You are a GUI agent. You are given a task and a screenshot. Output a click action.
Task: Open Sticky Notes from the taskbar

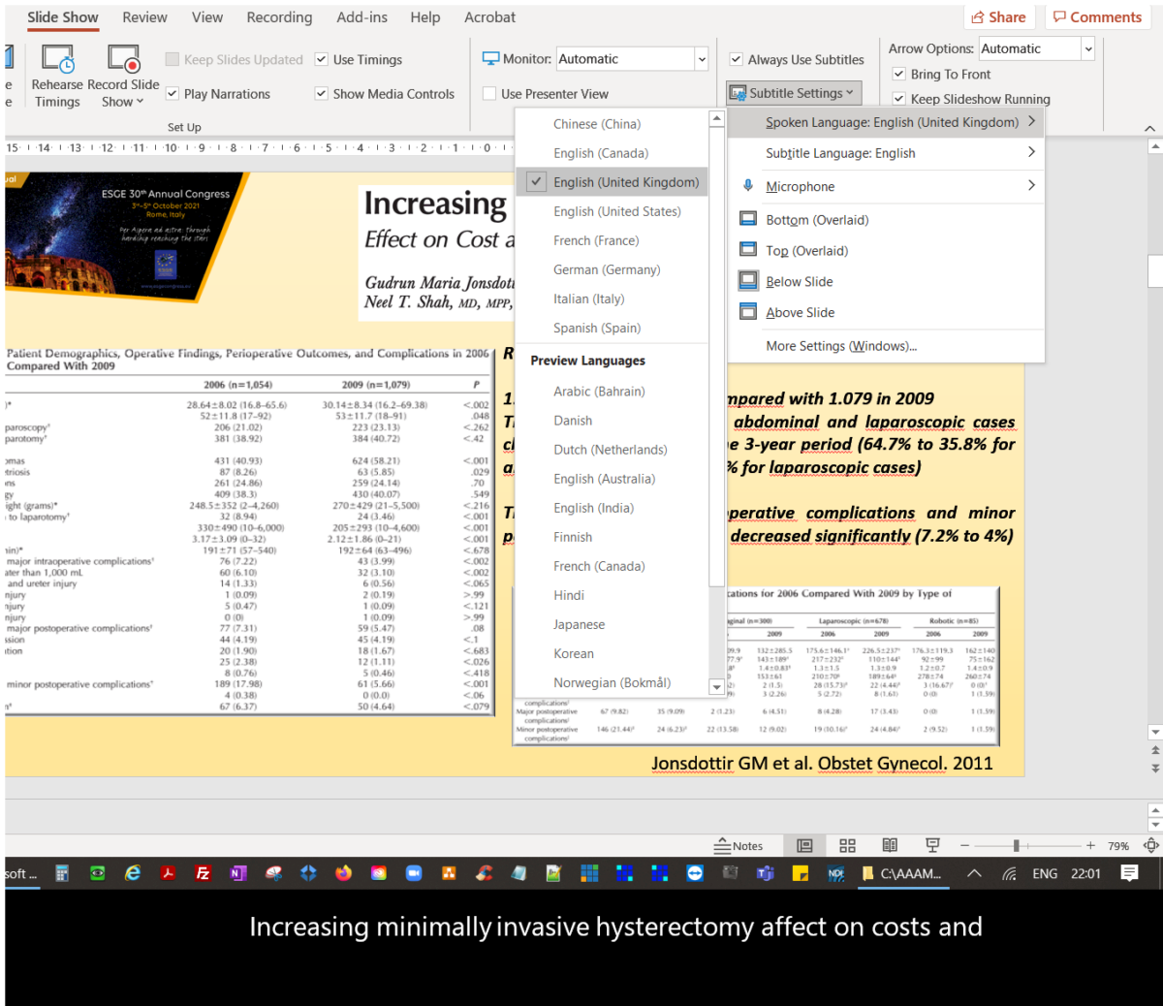(x=800, y=873)
